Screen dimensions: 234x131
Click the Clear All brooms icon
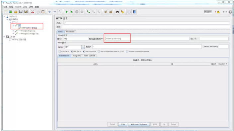tap(111, 12)
